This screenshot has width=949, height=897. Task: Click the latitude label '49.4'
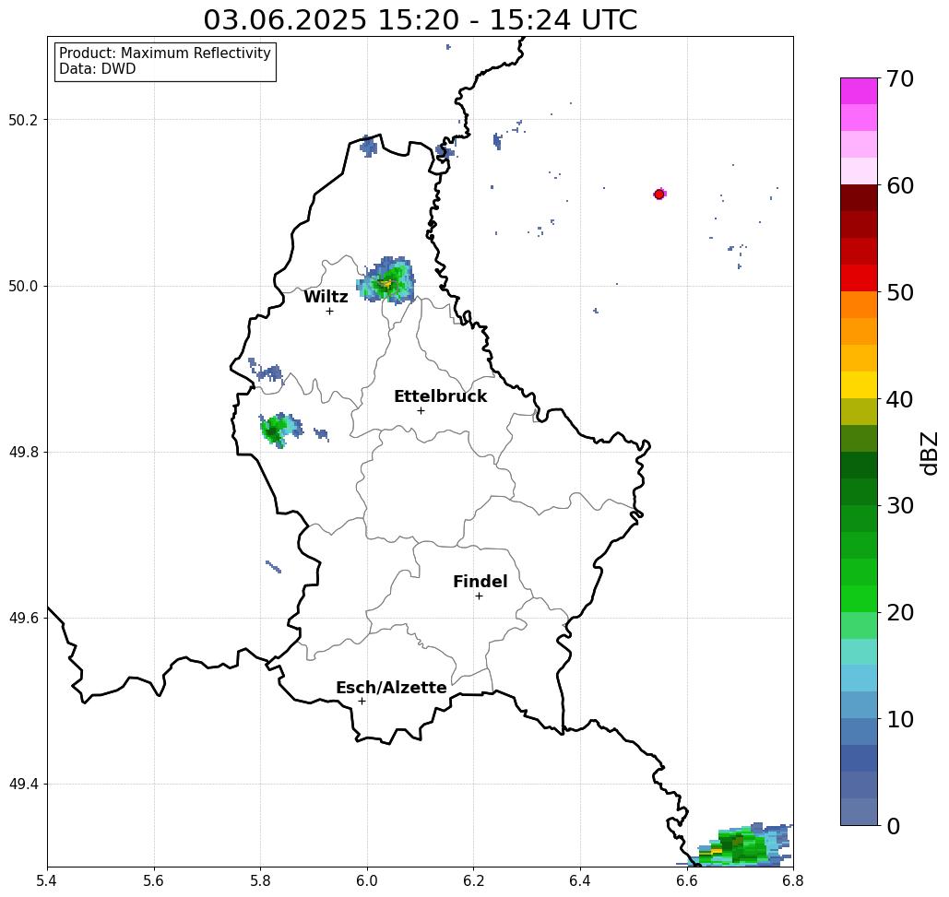23,785
